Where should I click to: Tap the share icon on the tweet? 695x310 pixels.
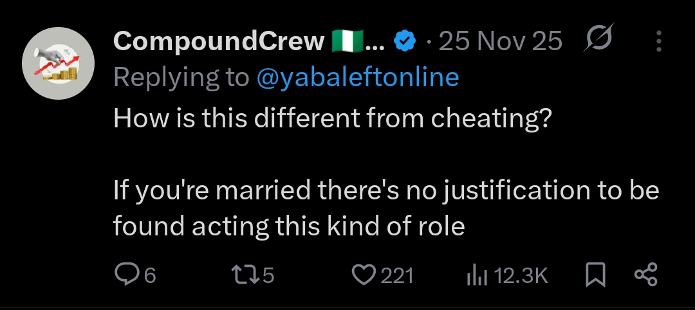click(645, 275)
